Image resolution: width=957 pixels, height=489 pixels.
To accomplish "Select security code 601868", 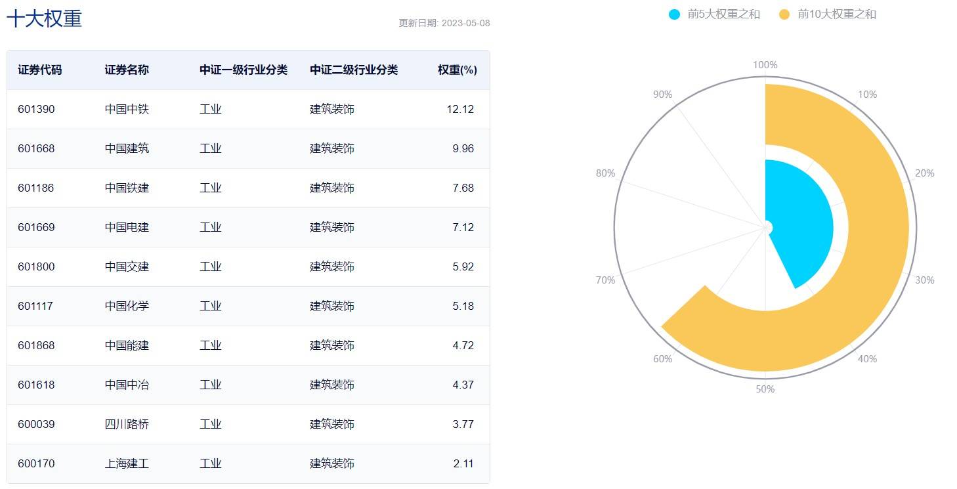I will [x=36, y=346].
